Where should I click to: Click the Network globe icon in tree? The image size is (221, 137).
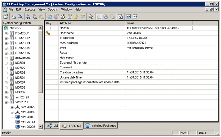[x=6, y=28]
